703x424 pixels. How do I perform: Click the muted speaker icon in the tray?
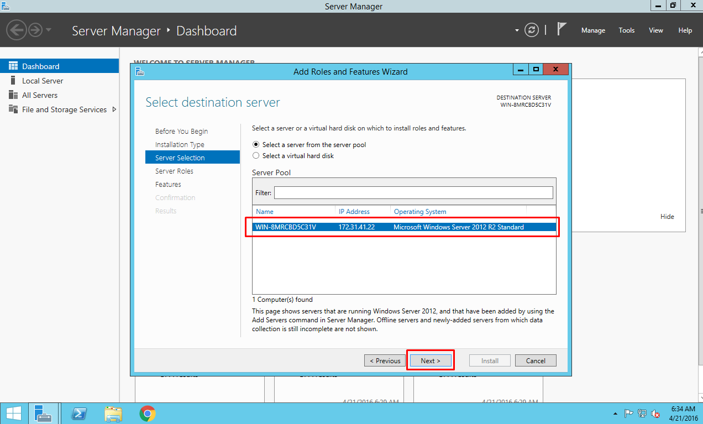[655, 413]
